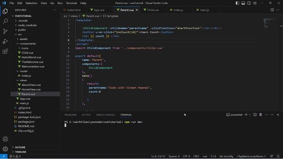
Task: Show the OUTPUT panel tab
Action: coord(86,115)
